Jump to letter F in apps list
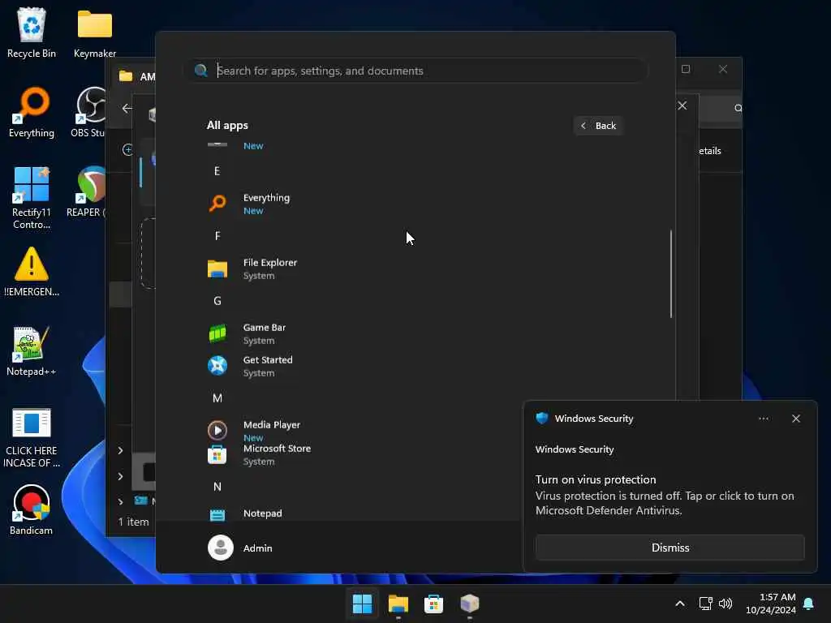This screenshot has width=831, height=623. pos(217,236)
